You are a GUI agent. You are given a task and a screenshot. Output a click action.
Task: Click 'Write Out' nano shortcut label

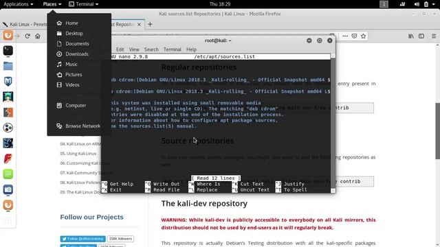166,184
